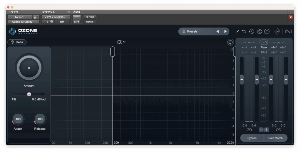Click the circular reset arrow above the graph

coord(230,42)
